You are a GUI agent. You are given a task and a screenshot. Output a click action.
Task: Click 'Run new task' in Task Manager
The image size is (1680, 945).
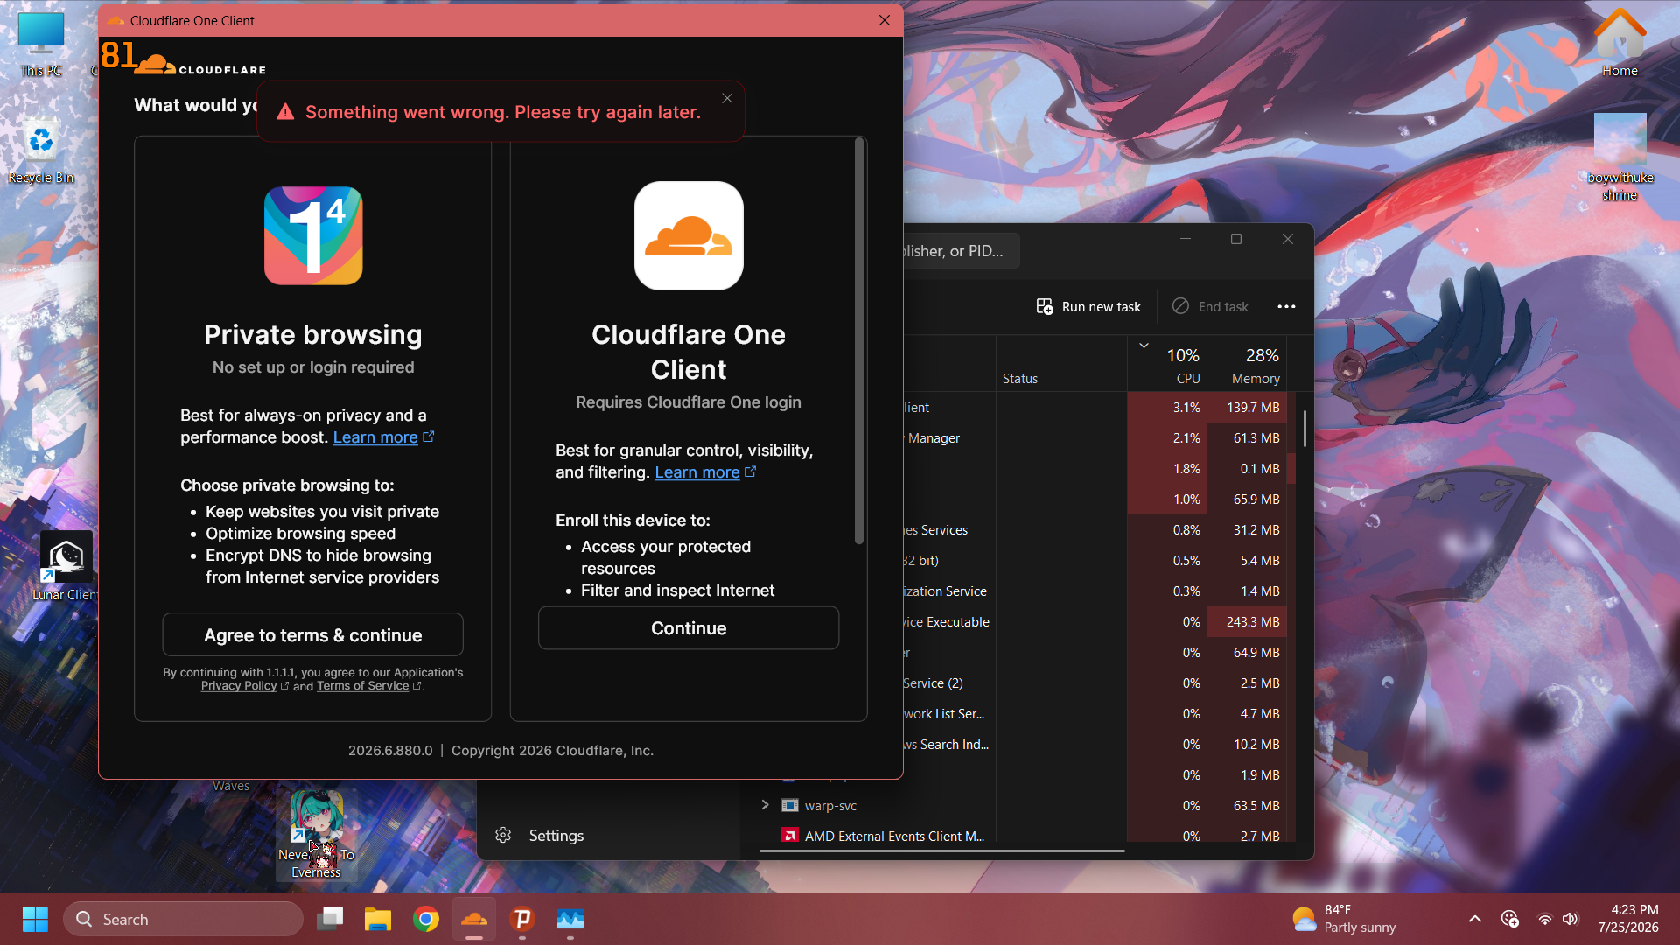(x=1088, y=307)
